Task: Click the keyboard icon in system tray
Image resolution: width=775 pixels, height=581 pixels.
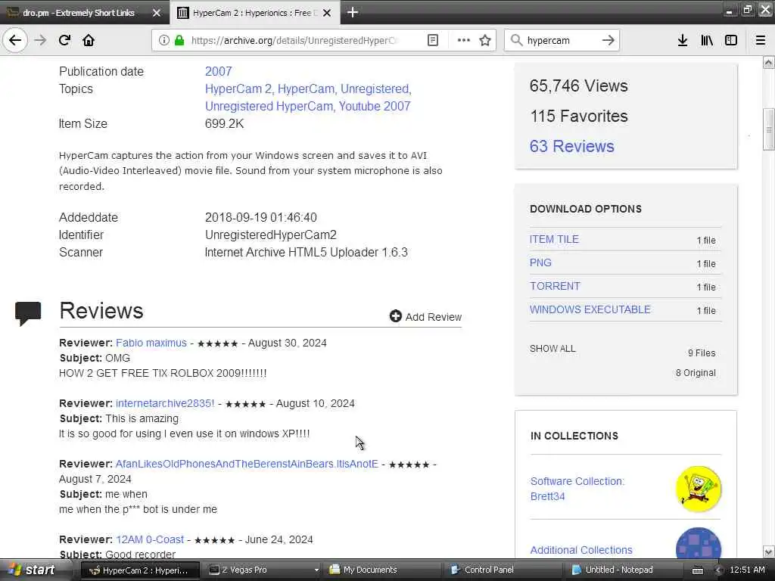Action: click(697, 570)
